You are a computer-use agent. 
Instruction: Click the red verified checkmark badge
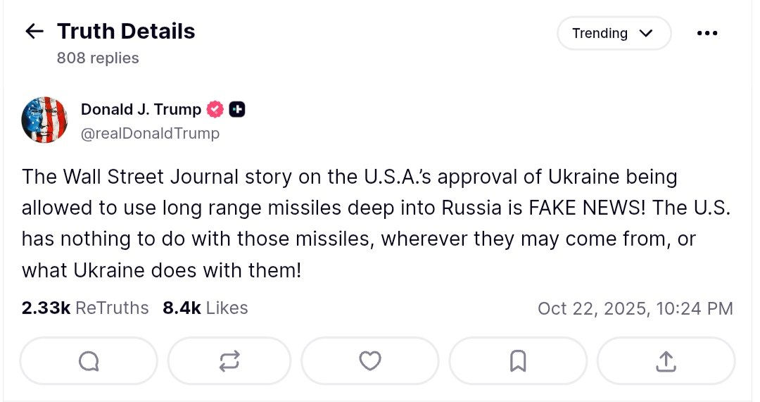point(215,110)
